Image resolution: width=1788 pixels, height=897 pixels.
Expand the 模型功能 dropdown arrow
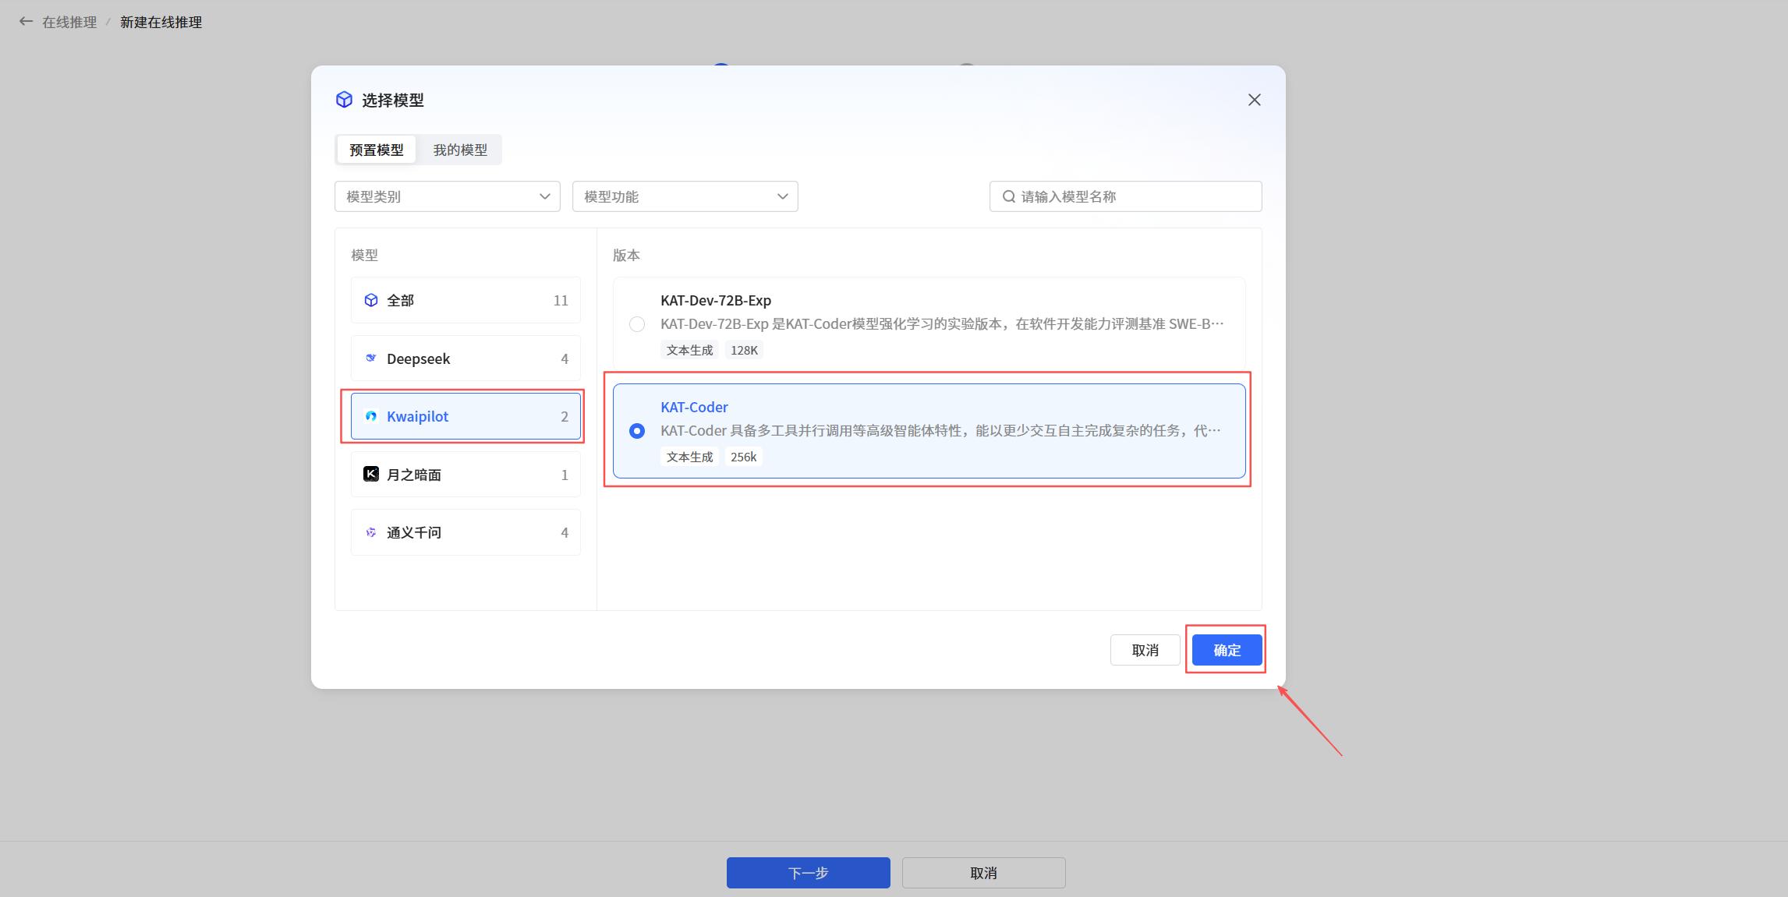(782, 196)
